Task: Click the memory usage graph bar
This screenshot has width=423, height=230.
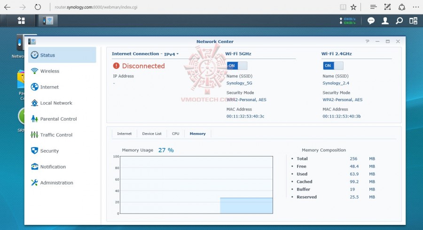Action: pyautogui.click(x=246, y=206)
